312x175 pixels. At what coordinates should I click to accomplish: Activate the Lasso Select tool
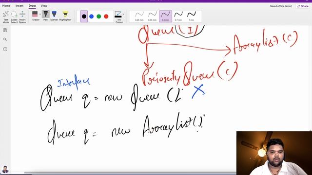[14, 17]
